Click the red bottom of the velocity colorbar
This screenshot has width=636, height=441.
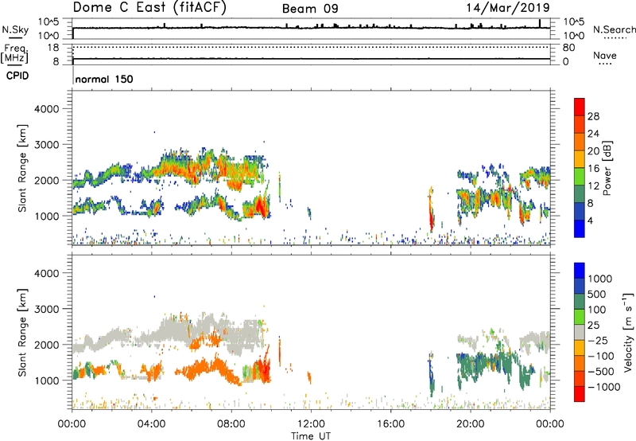[580, 394]
